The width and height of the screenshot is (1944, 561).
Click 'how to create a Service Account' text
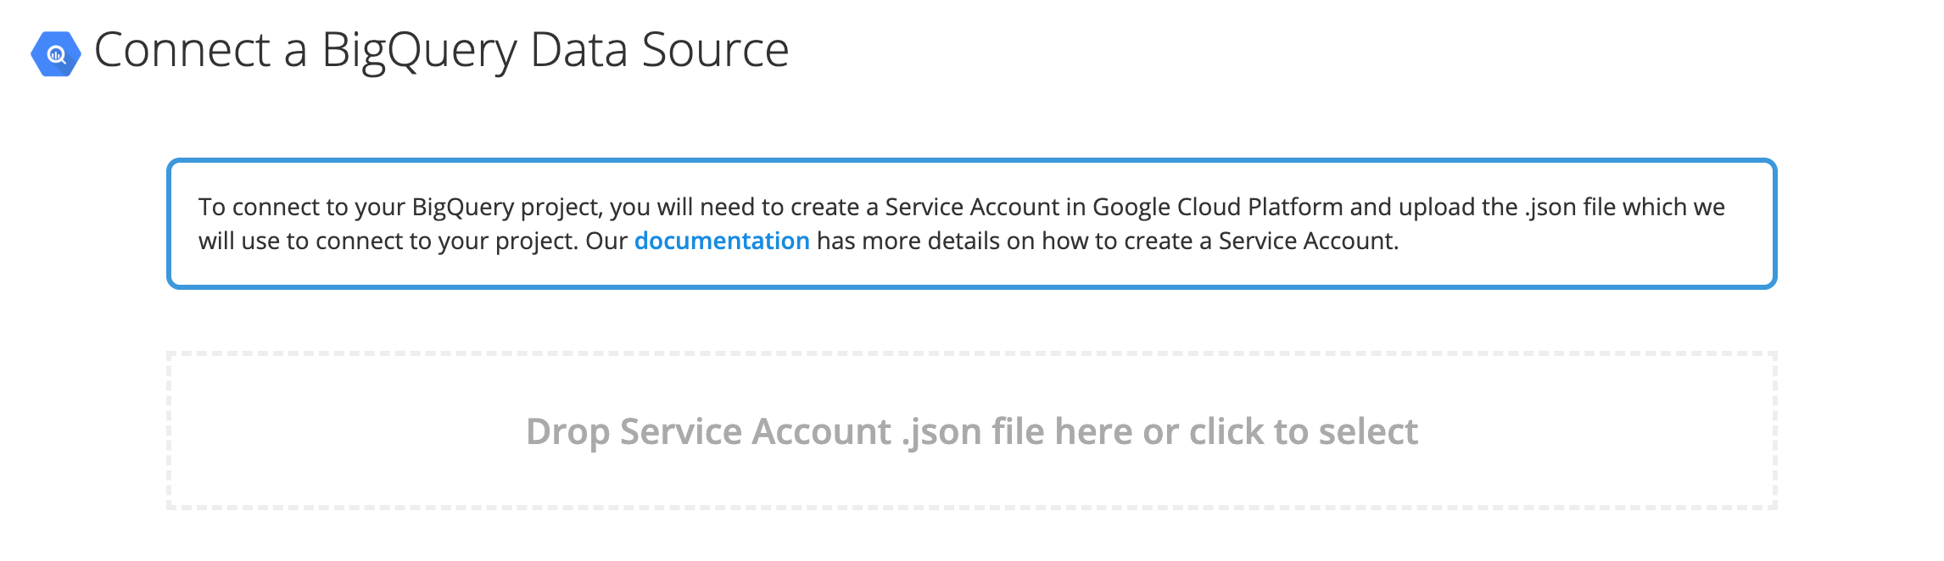click(x=1220, y=242)
